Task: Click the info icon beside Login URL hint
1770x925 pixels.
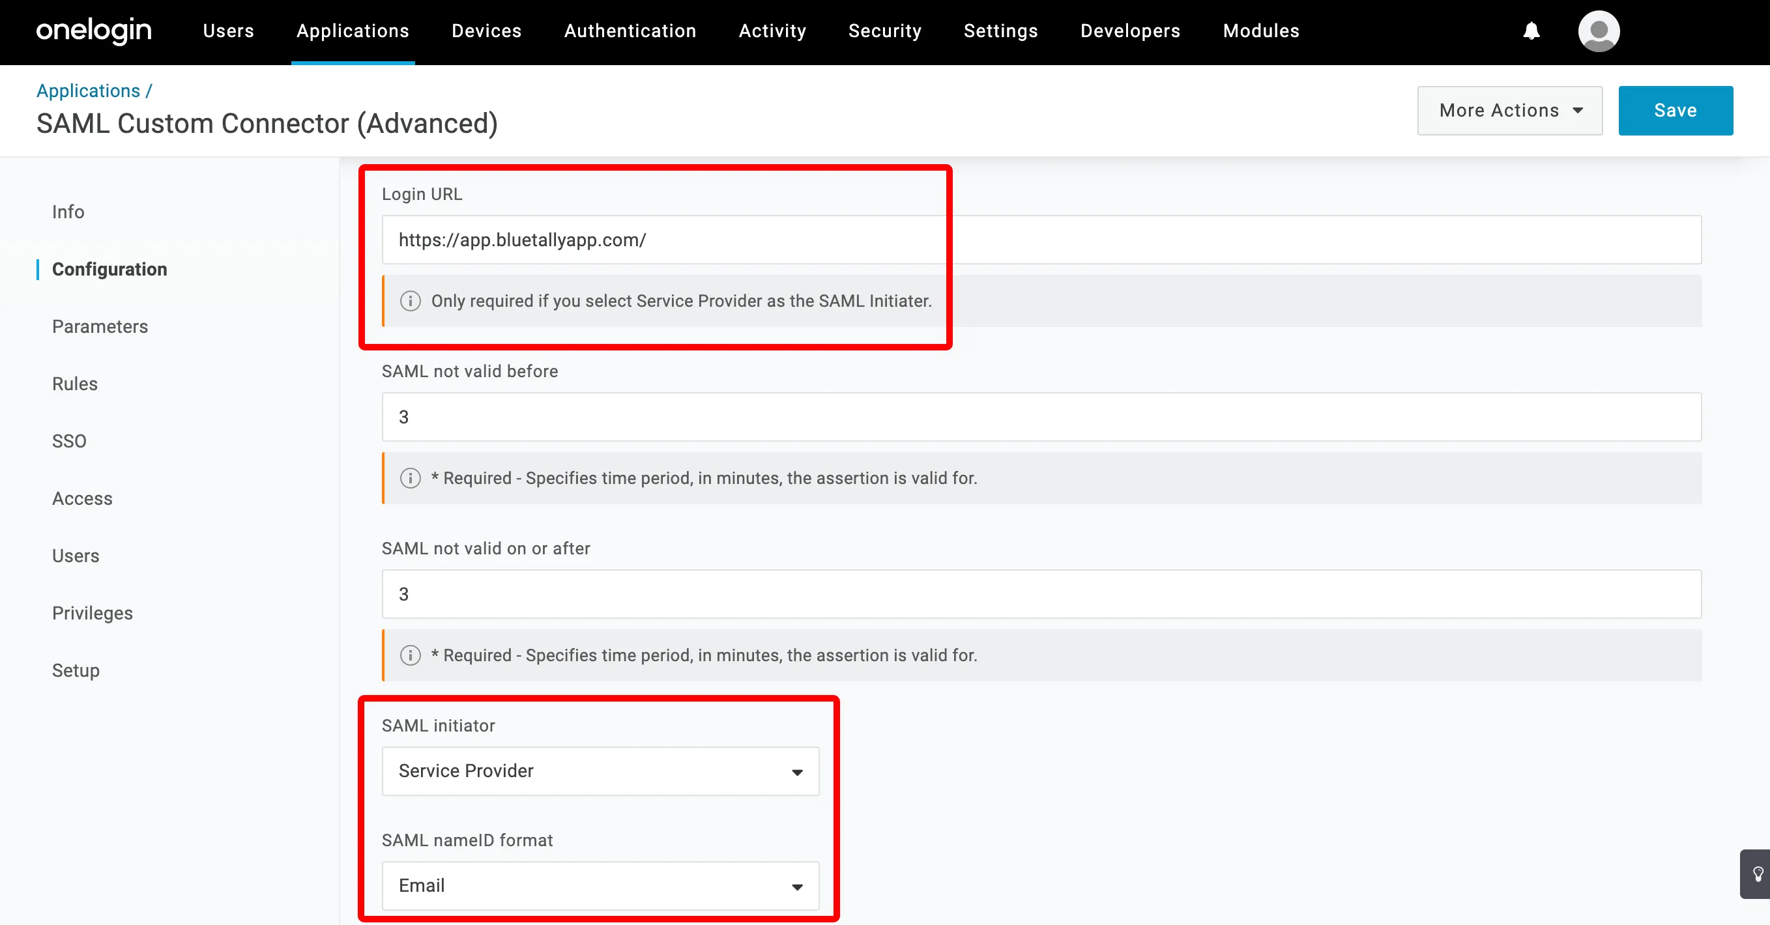Action: coord(410,301)
